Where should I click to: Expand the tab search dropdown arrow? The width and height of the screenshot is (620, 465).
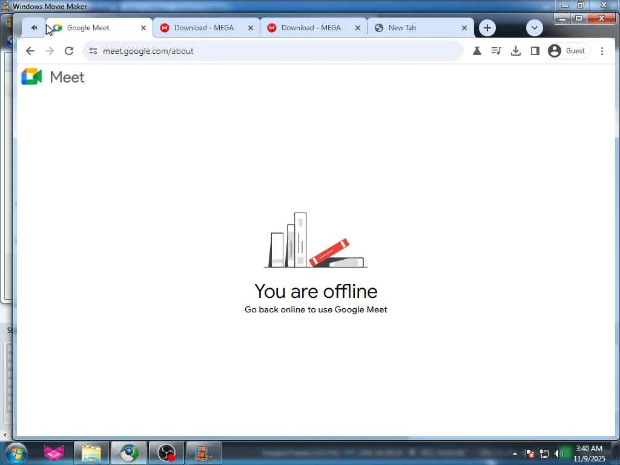click(534, 28)
